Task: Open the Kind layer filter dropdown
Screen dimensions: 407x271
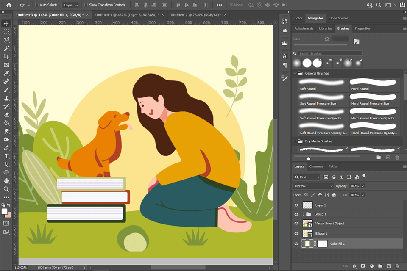Action: coord(307,177)
